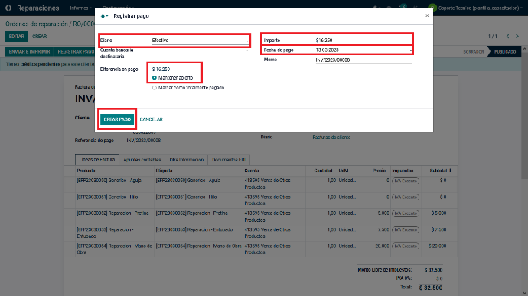Click Referencia de pago value INV/2023/00008
The height and width of the screenshot is (296, 528).
(143, 141)
